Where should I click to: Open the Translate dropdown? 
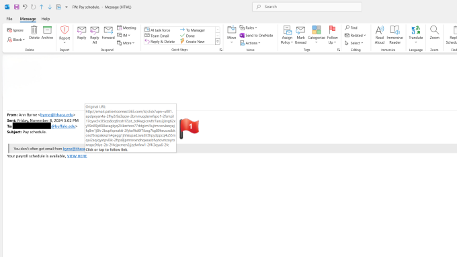click(x=415, y=35)
